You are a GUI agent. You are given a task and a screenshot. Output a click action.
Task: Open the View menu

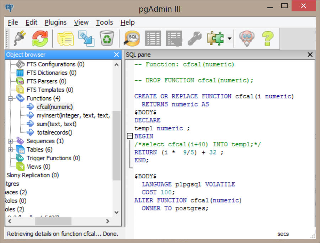click(81, 22)
